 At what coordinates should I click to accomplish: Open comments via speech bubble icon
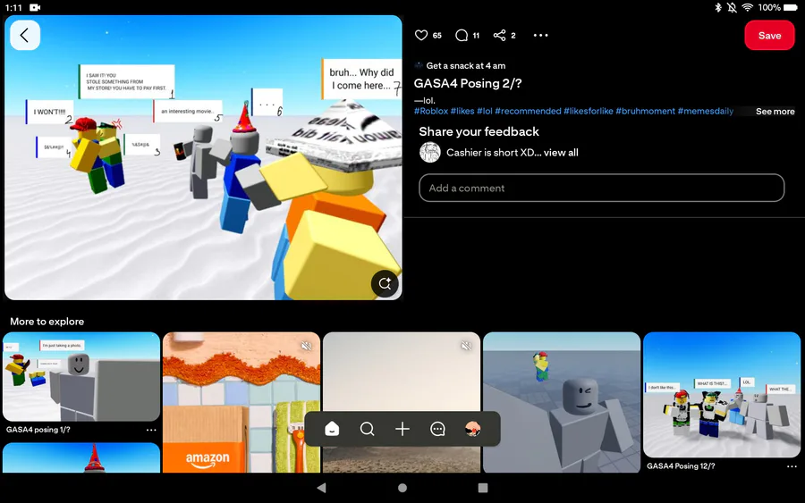tap(462, 35)
